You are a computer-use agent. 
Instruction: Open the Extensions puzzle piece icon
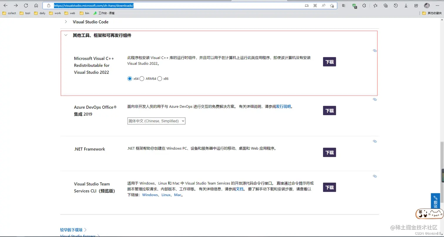coord(364,6)
